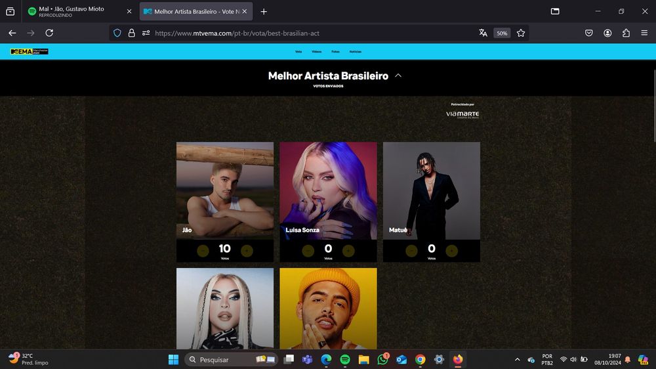Open Microsoft Edge from taskbar

point(326,359)
